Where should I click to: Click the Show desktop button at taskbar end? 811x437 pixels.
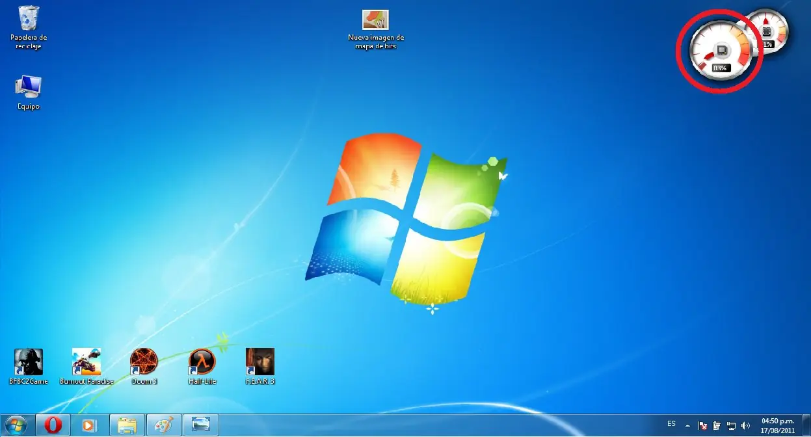click(806, 425)
